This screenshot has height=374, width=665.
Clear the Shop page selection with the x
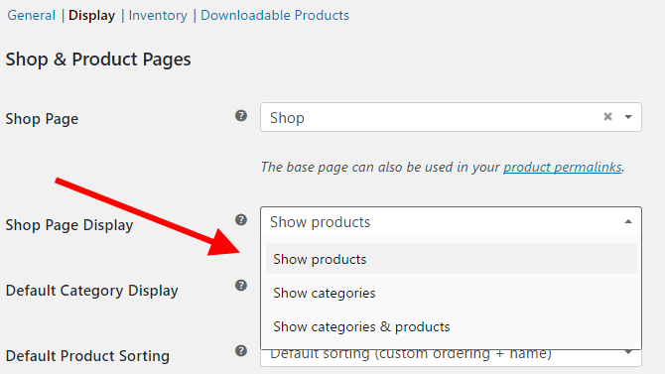(607, 117)
